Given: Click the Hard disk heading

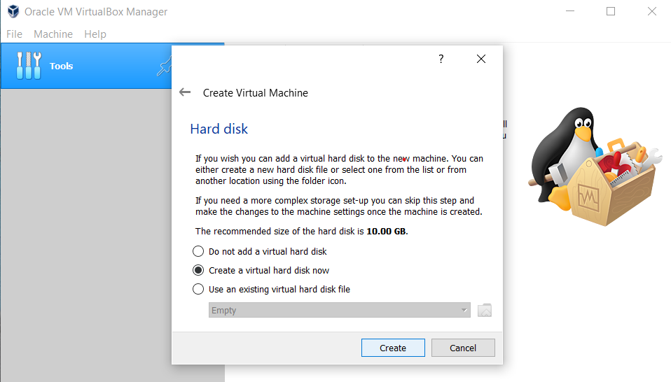Looking at the screenshot, I should point(219,129).
